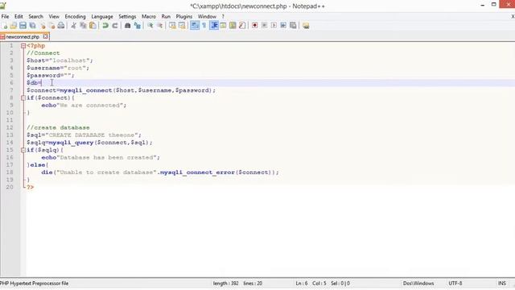Image resolution: width=515 pixels, height=290 pixels.
Task: Open the Function List icon
Action: pyautogui.click(x=242, y=26)
